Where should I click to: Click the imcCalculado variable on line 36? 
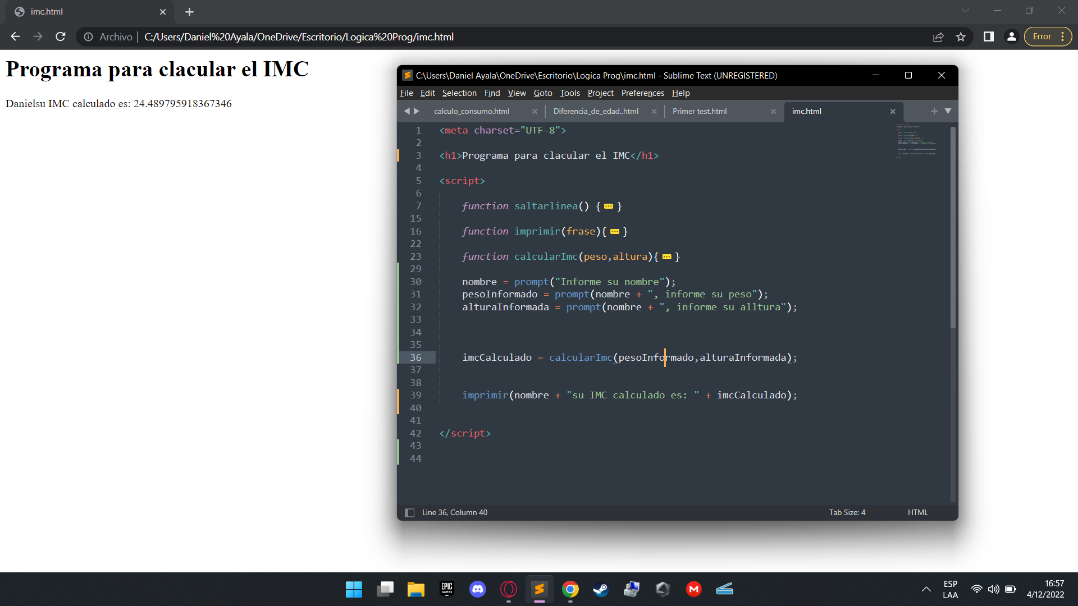tap(497, 357)
